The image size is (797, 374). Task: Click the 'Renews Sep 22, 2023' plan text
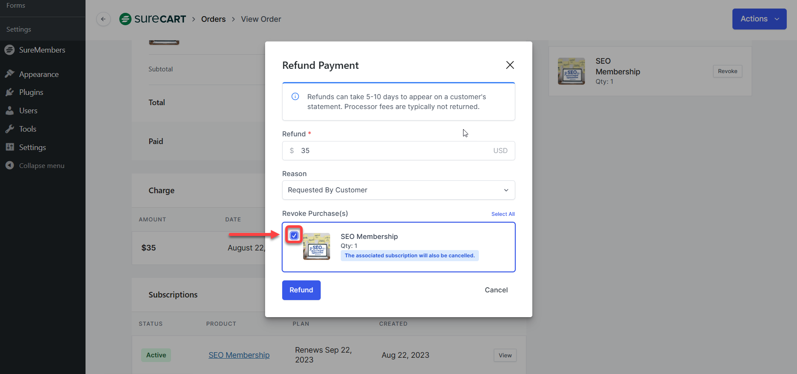[323, 355]
